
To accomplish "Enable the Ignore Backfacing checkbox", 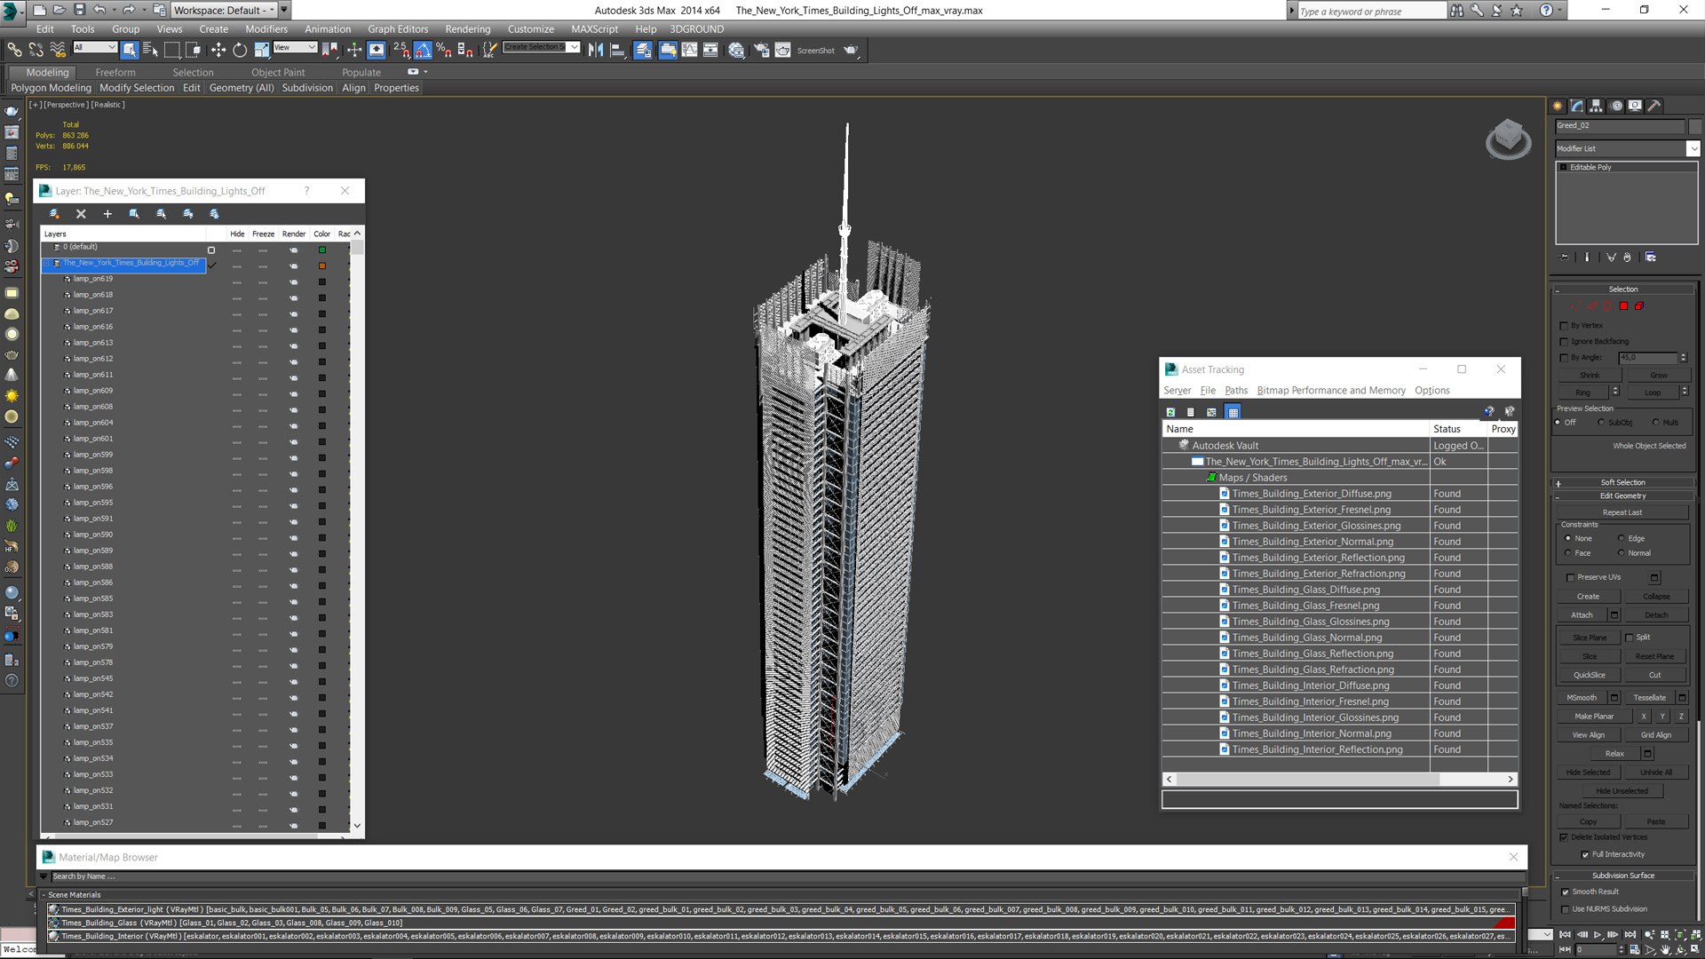I will pyautogui.click(x=1565, y=342).
